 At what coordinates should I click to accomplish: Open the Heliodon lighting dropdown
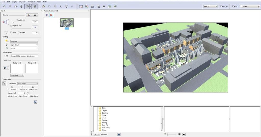(24, 41)
